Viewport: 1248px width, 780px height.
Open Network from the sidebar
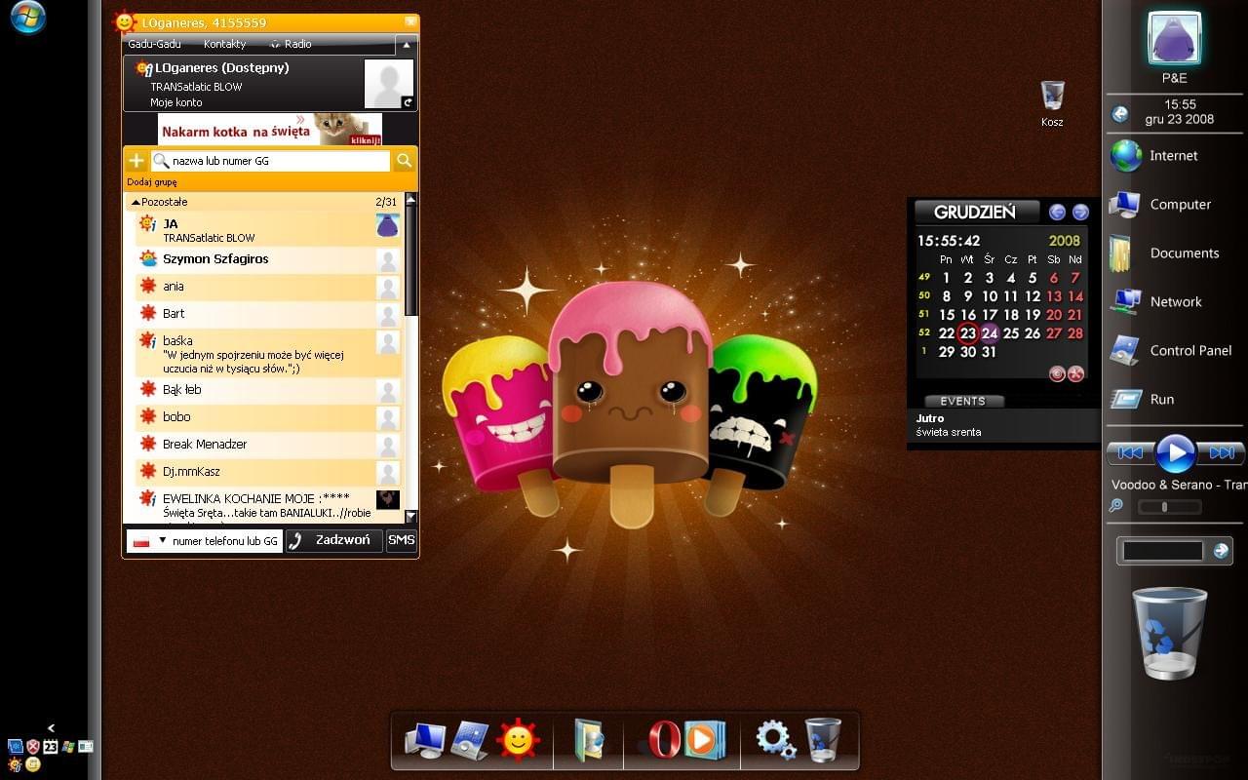pos(1157,302)
